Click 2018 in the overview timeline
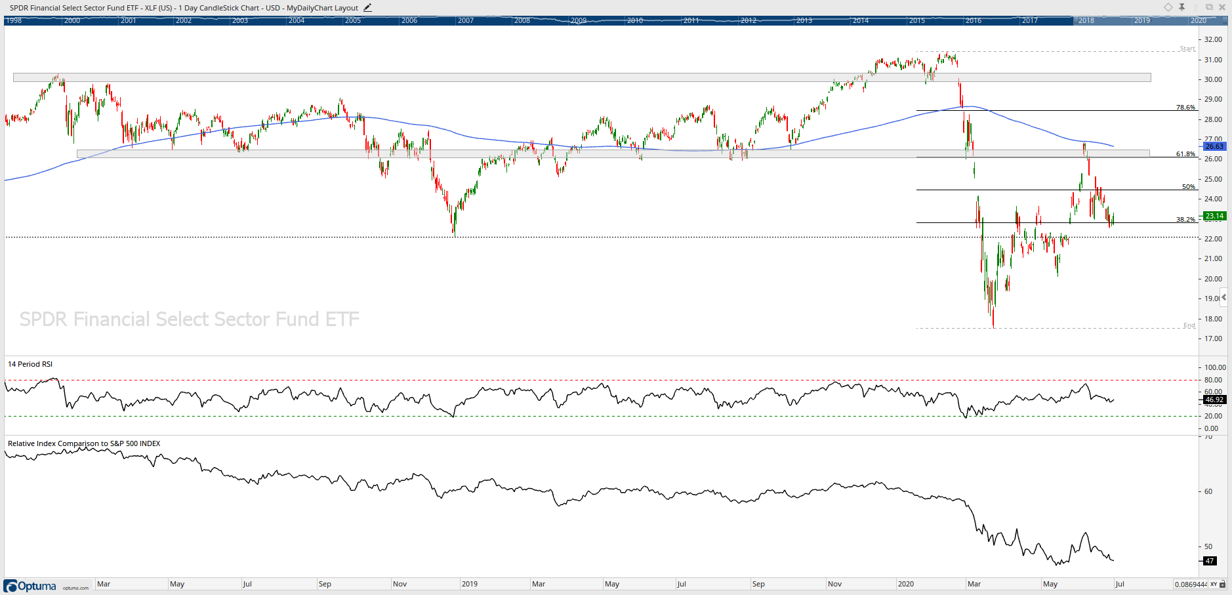 (1086, 20)
